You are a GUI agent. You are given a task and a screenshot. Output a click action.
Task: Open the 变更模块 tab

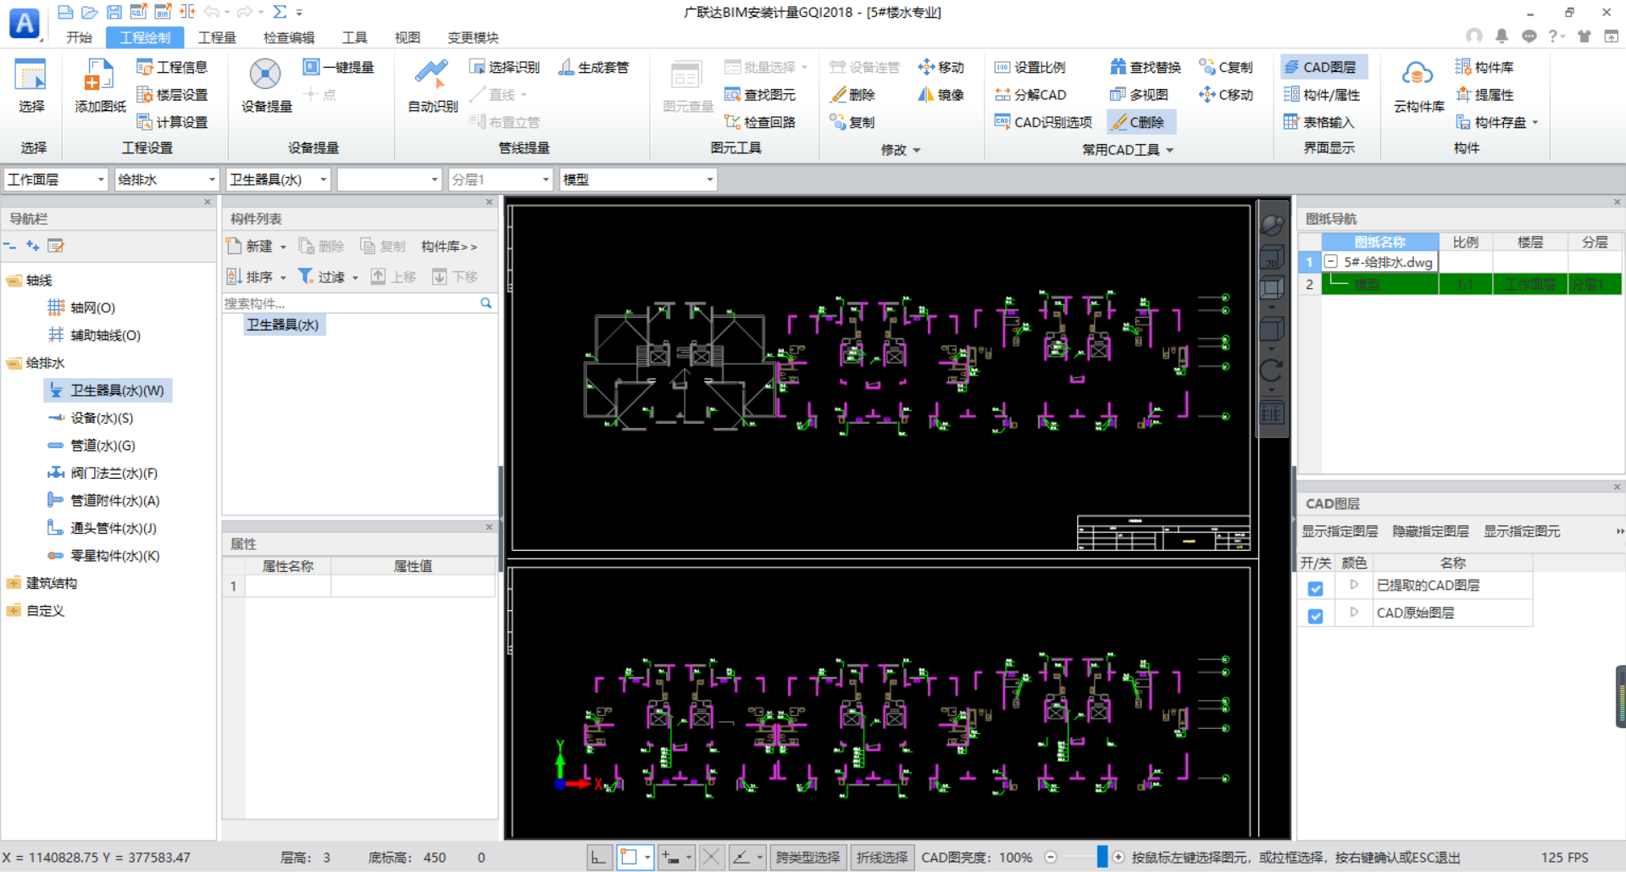click(473, 37)
